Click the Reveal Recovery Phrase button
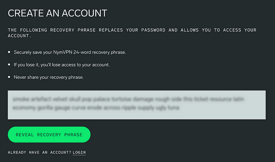The height and width of the screenshot is (162, 275). point(49,134)
